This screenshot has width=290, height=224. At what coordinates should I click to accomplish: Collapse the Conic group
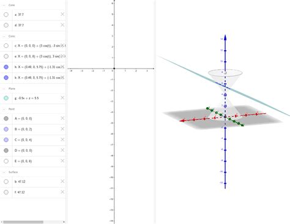pyautogui.click(x=4, y=36)
